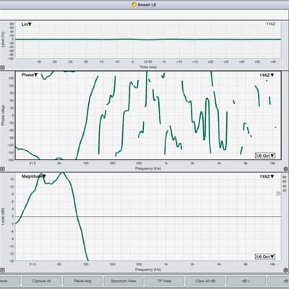This screenshot has width=289, height=289.
Task: Open the Magnitude graph type dropdown
Action: [x=34, y=176]
